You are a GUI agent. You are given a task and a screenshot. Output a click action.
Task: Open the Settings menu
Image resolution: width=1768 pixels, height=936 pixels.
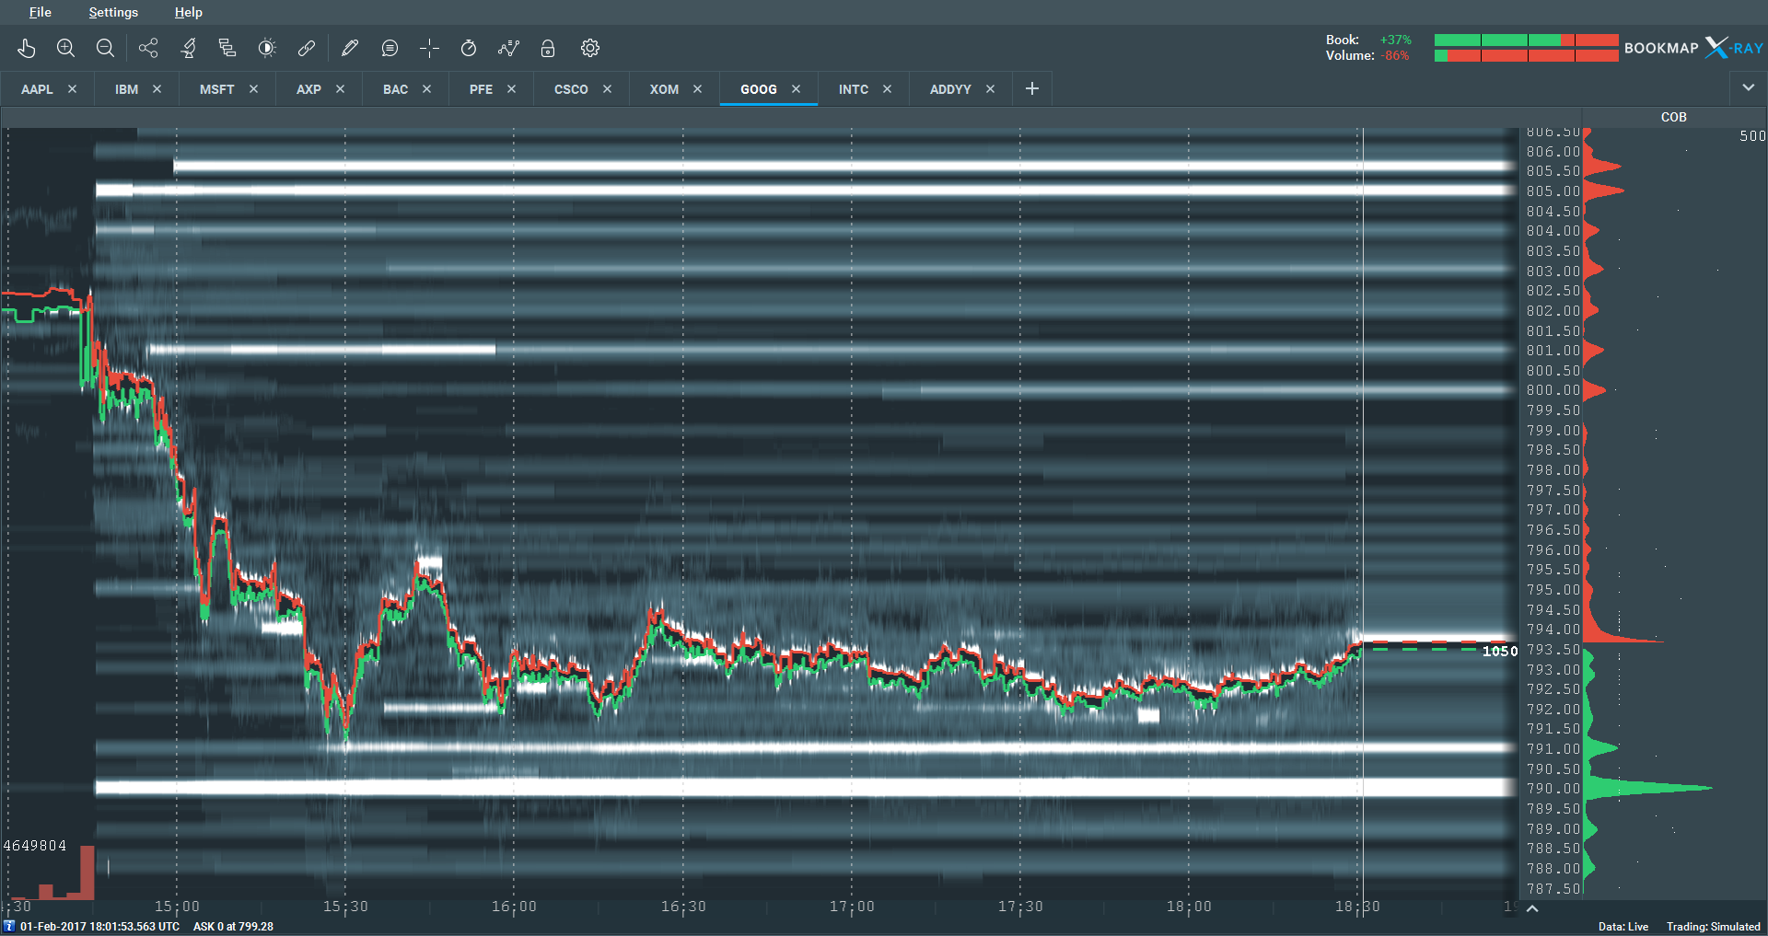click(x=113, y=12)
